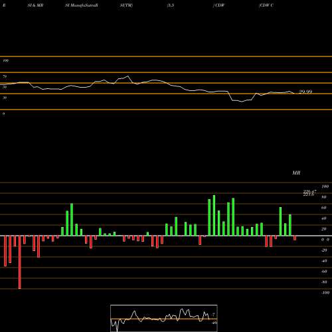
Task: Click the last small red bar at the right end
Action: click(x=295, y=238)
